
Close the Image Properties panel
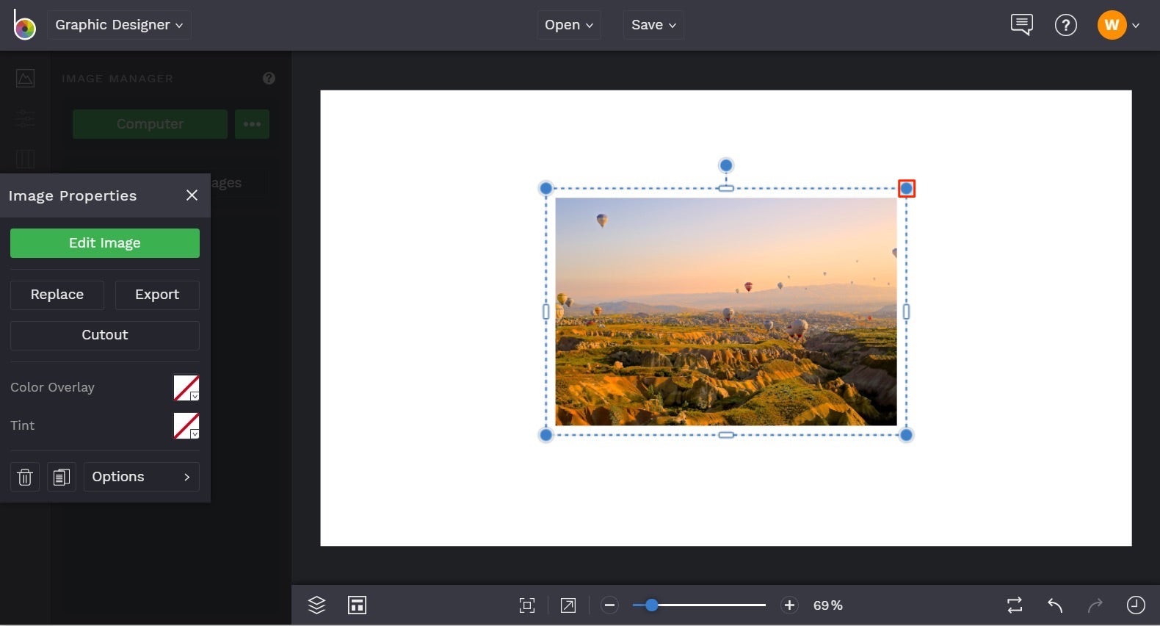tap(192, 195)
